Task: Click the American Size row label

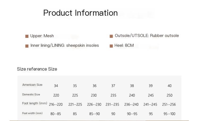Action: [x=32, y=85]
